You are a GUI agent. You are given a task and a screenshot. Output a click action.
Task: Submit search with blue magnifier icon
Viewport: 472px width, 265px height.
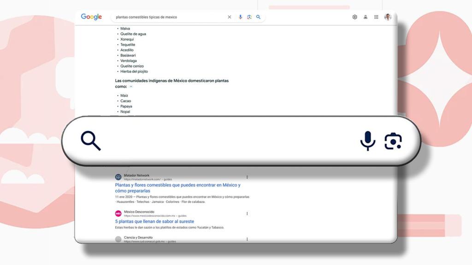pos(258,17)
